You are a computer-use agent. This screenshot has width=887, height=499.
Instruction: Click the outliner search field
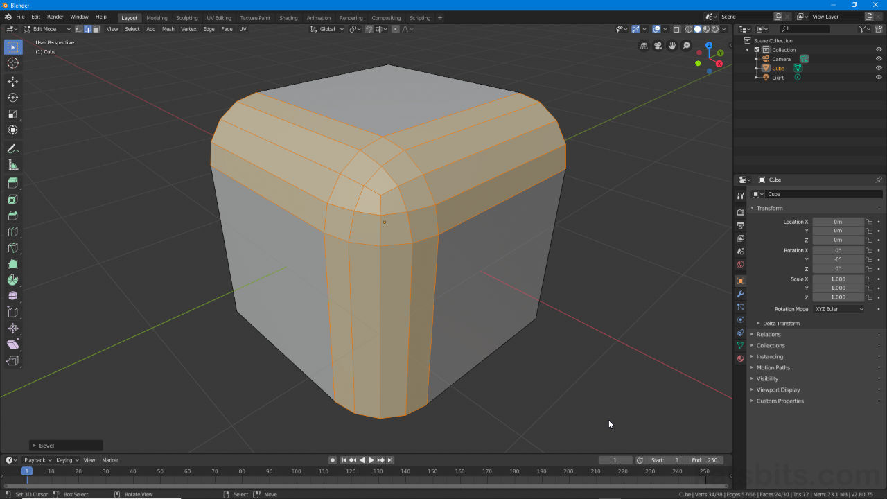point(805,29)
